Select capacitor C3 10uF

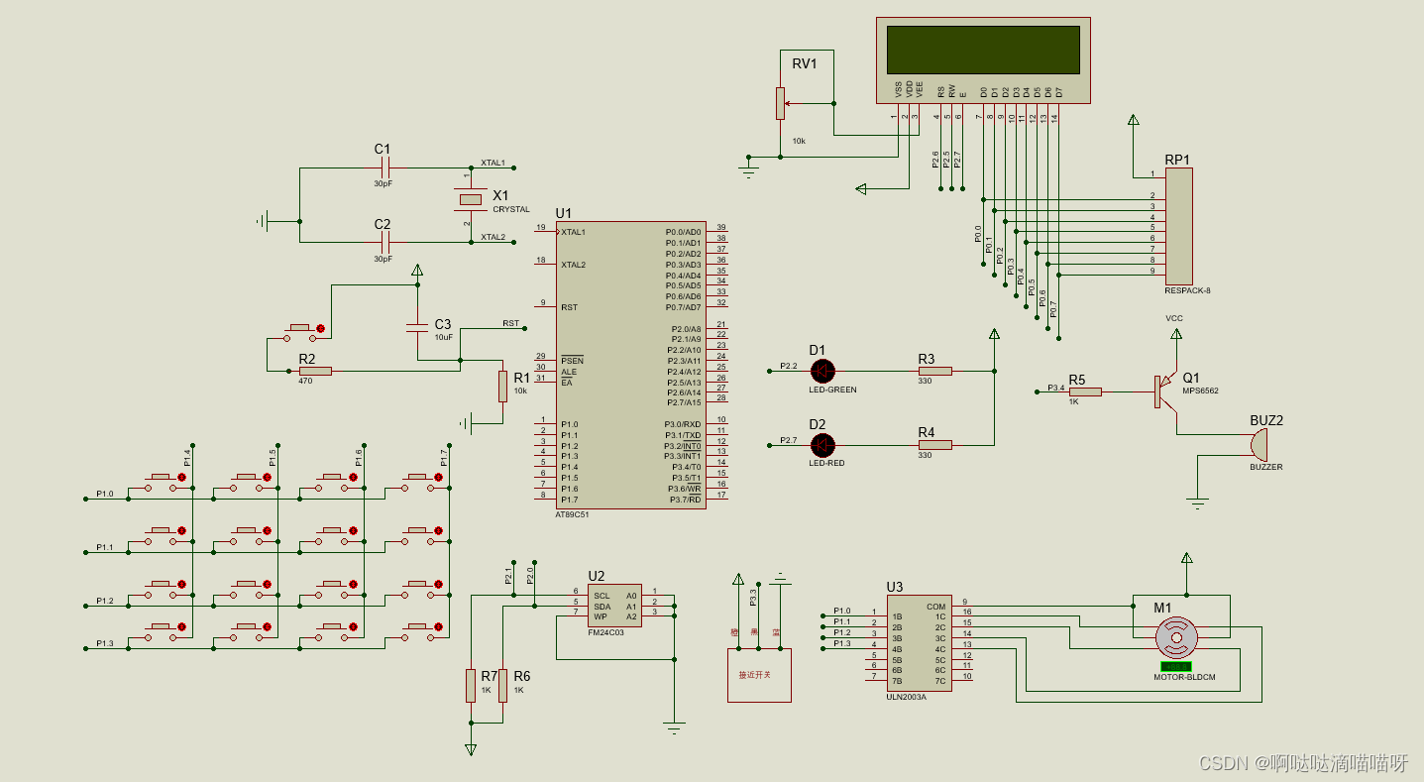point(417,326)
